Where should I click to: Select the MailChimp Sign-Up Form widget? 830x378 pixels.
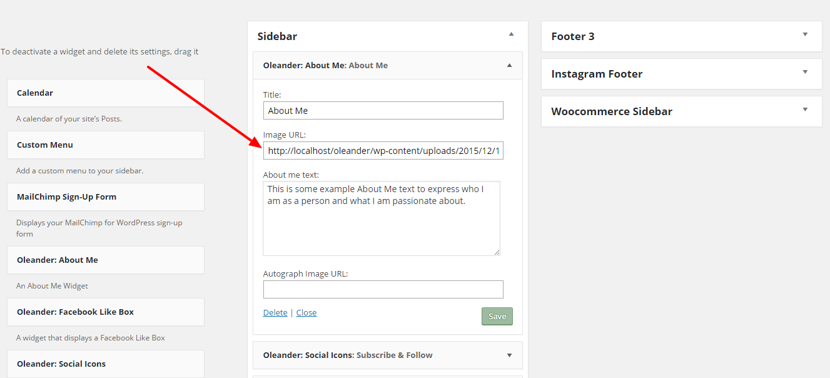tap(106, 197)
